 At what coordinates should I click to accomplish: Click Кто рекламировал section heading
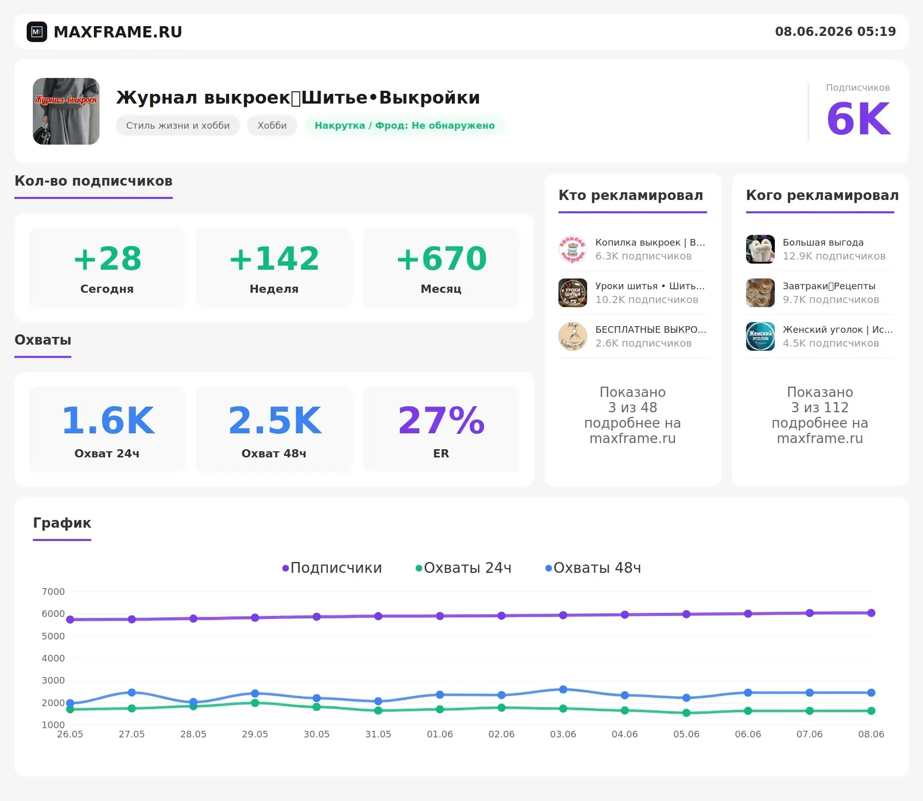point(631,195)
